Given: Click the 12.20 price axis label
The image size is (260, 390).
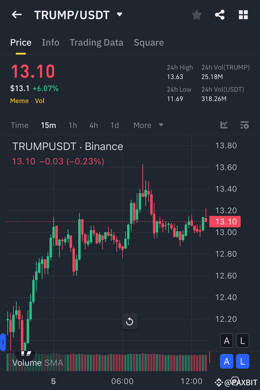Looking at the screenshot, I should pyautogui.click(x=226, y=319).
